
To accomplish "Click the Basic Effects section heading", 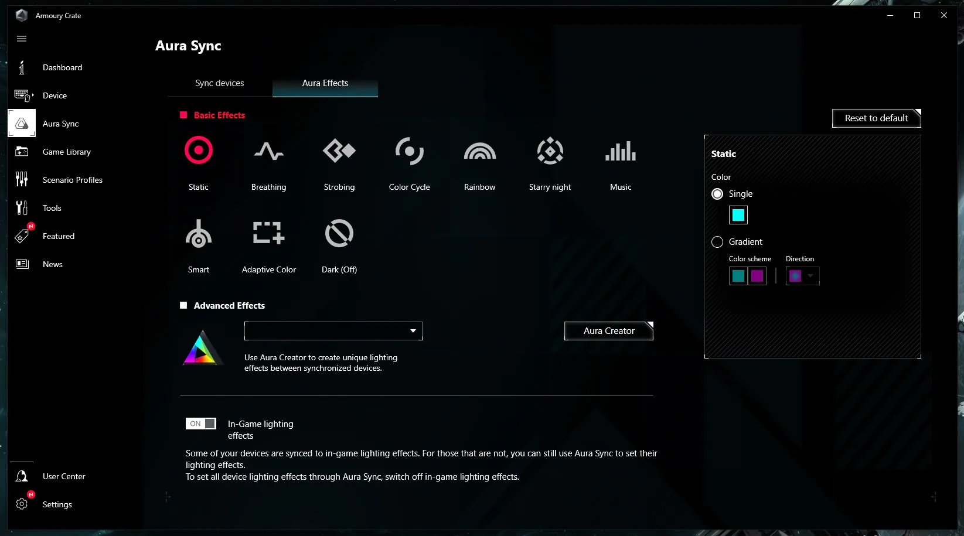I will tap(219, 115).
